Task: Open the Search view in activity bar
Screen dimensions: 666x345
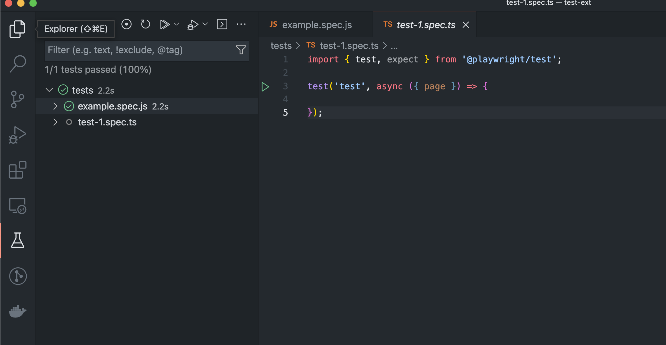Action: [17, 64]
